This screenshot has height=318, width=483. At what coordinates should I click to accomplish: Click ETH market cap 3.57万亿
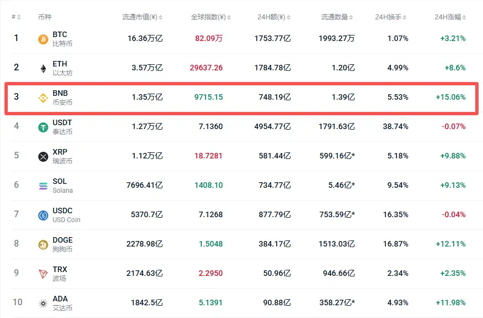tap(148, 68)
